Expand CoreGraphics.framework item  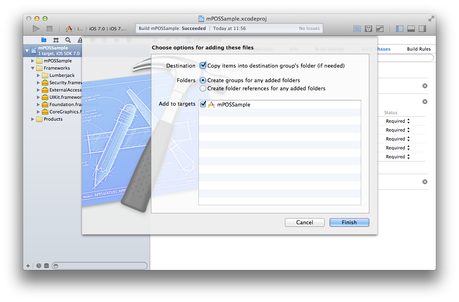(38, 112)
